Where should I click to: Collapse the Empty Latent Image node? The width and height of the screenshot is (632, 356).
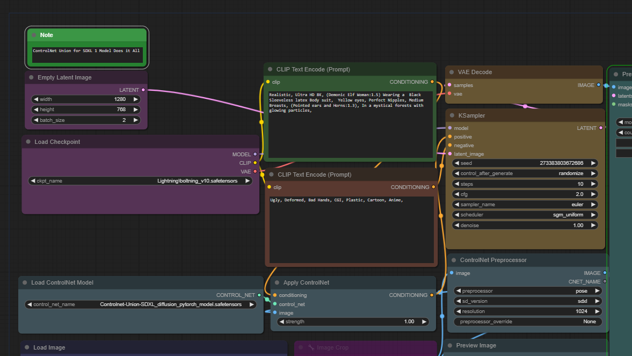pyautogui.click(x=31, y=77)
